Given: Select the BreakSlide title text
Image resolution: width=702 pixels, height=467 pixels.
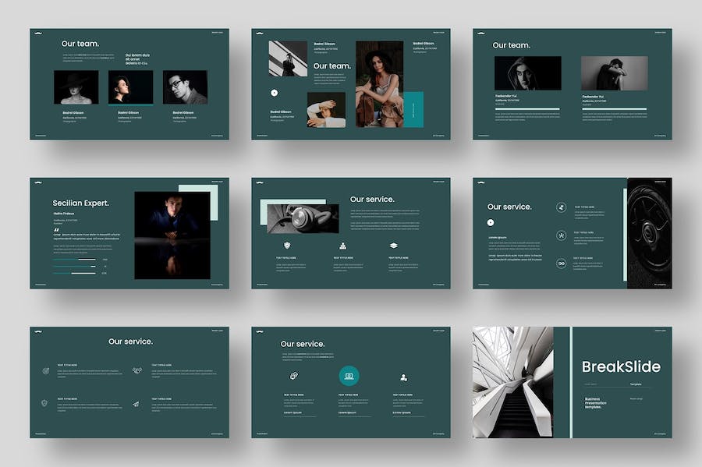Looking at the screenshot, I should 621,366.
